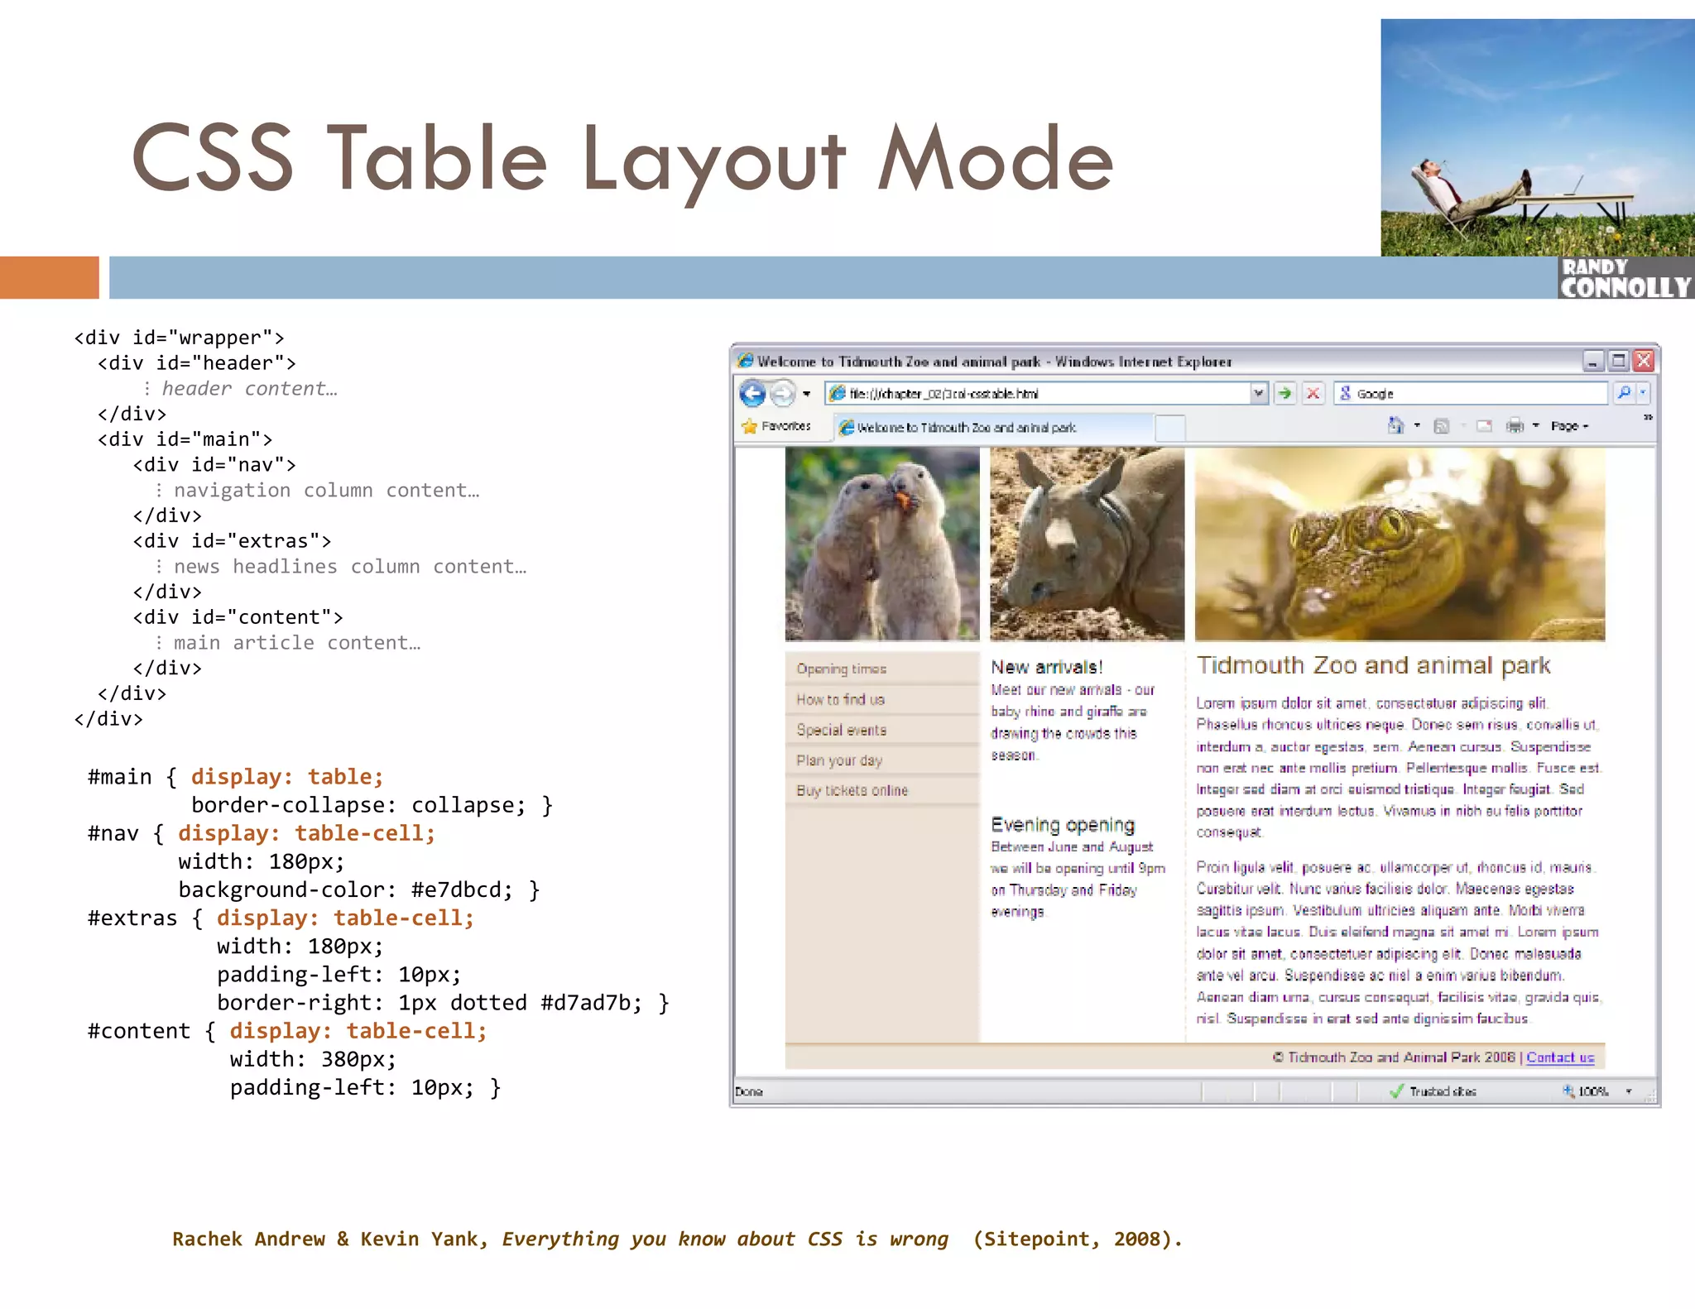Open the 'Buy tickets online' link

(852, 790)
